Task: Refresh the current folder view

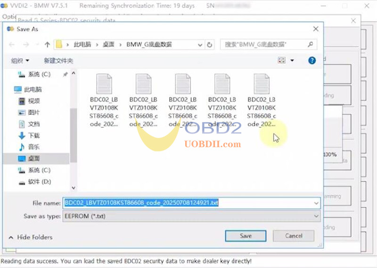Action: (209, 45)
